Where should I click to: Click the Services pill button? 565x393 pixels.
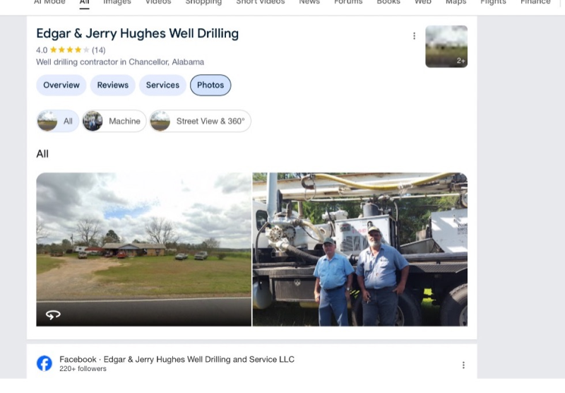click(x=162, y=85)
